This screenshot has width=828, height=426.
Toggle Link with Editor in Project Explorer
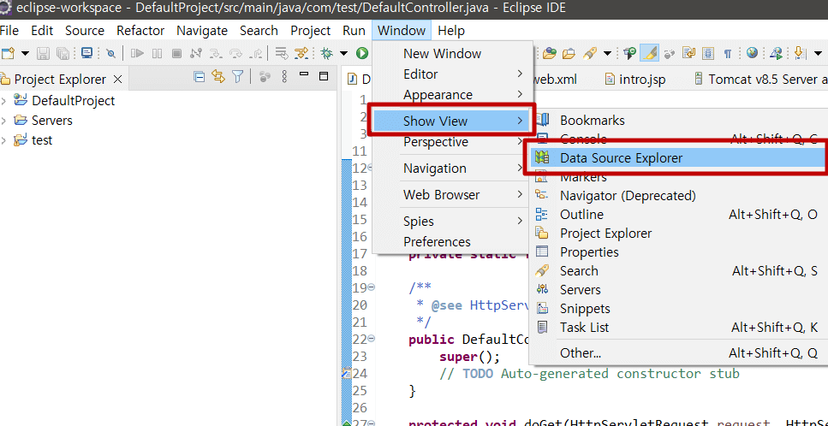coord(218,77)
